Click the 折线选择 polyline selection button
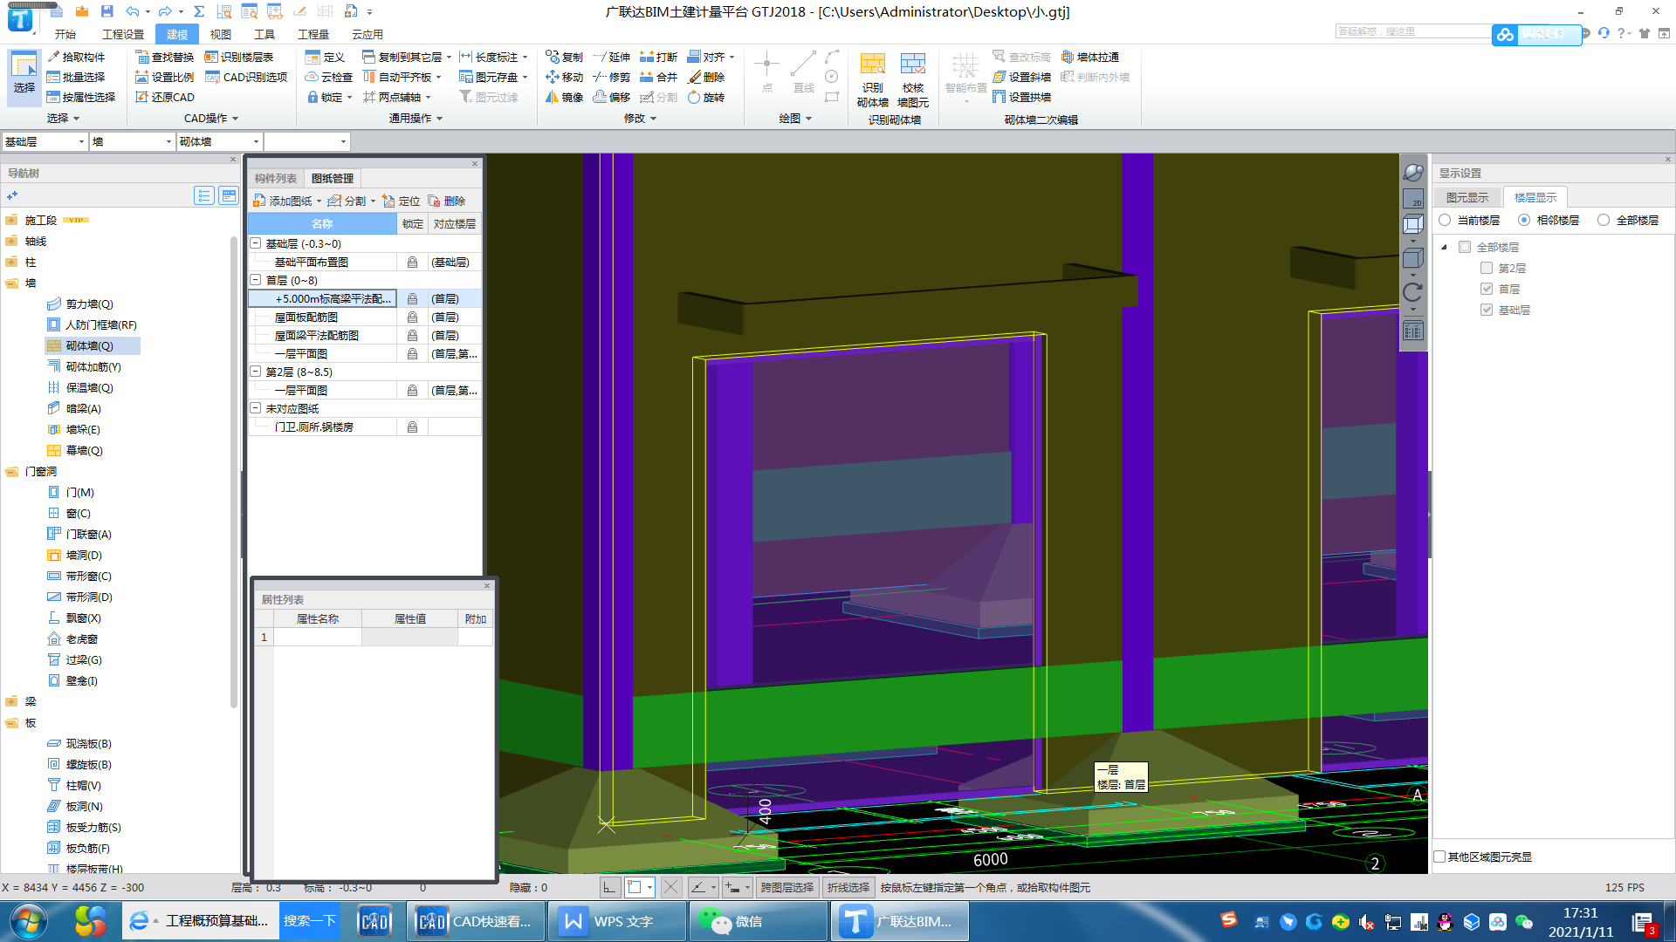 pos(848,887)
